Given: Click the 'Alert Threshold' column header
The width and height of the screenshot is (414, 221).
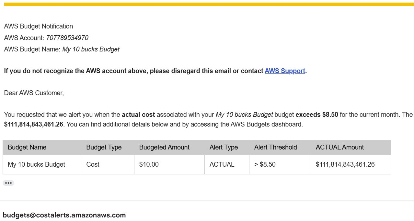Looking at the screenshot, I should click(280, 147).
